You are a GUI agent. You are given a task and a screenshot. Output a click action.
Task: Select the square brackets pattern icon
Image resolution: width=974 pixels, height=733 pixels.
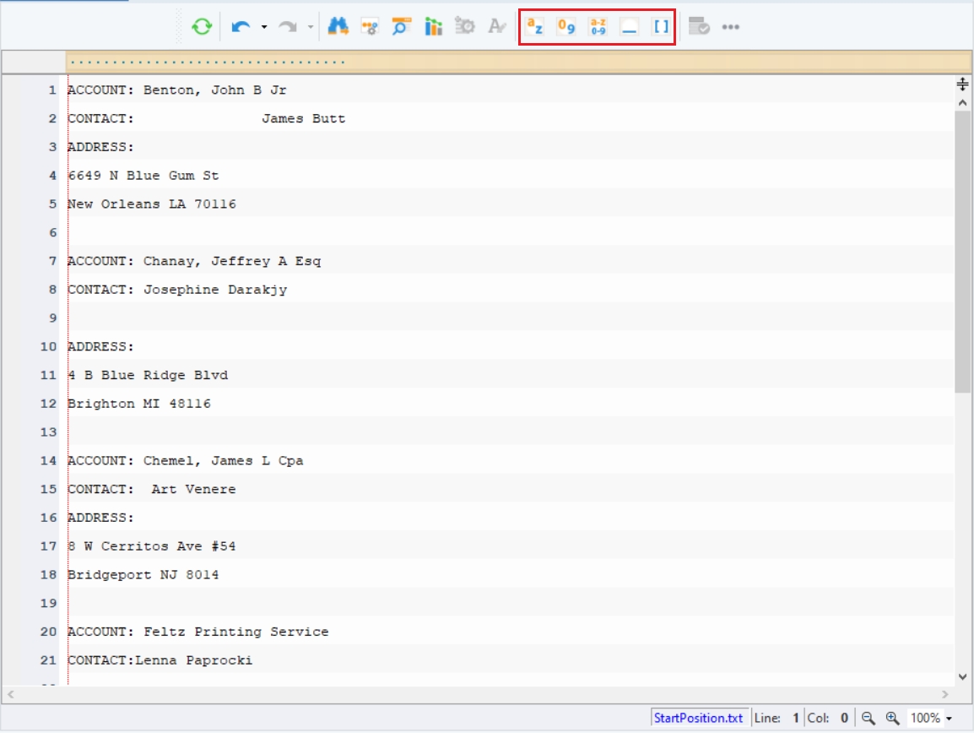pyautogui.click(x=661, y=27)
